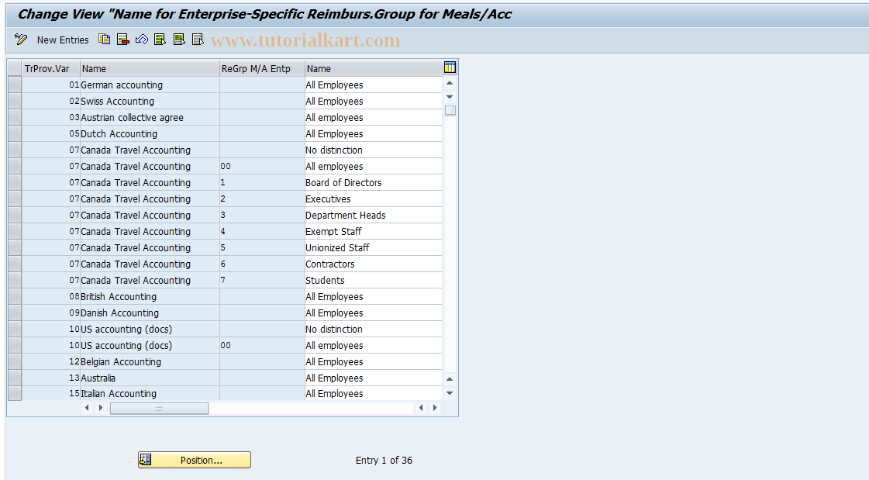Viewport: 869px width, 480px height.
Task: Click the Exempt Staff name field
Action: pyautogui.click(x=373, y=231)
